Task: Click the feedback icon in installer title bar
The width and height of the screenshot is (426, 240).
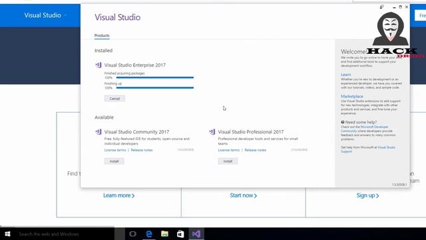Action: pos(381,7)
